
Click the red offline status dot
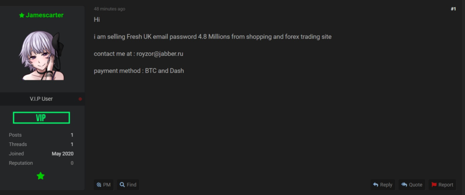(80, 99)
